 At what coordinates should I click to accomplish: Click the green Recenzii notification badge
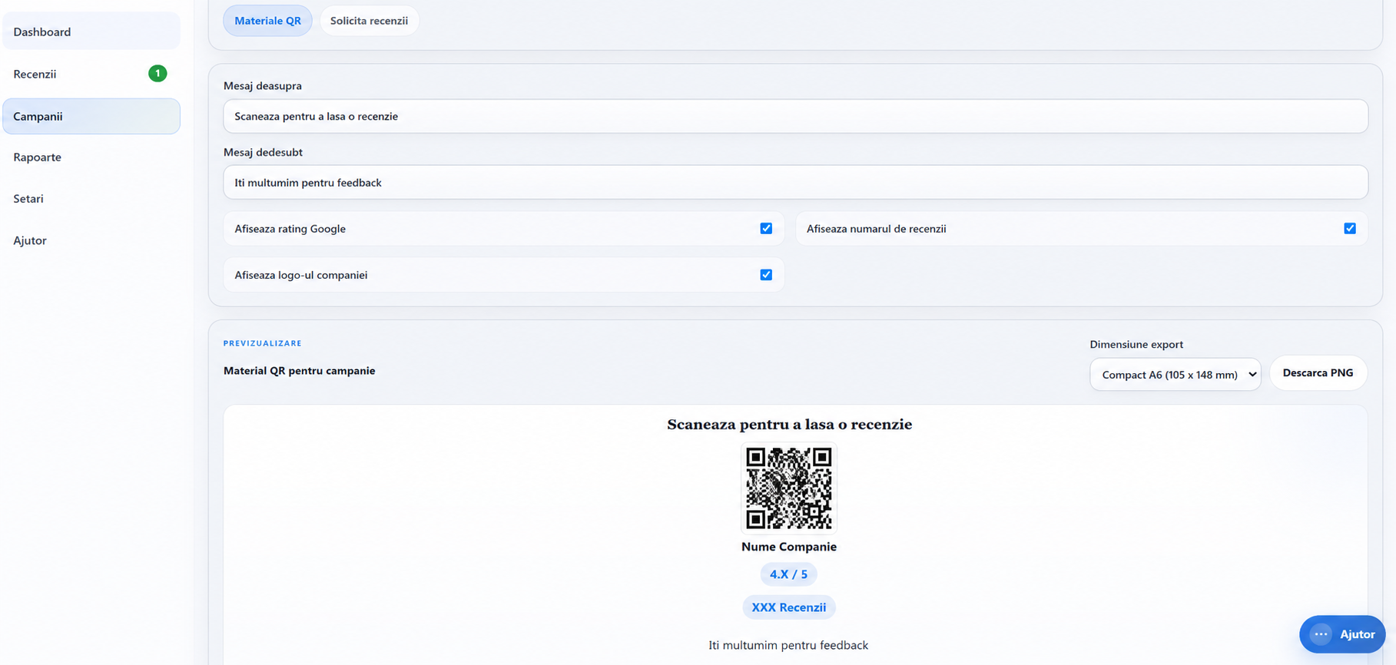click(x=158, y=74)
